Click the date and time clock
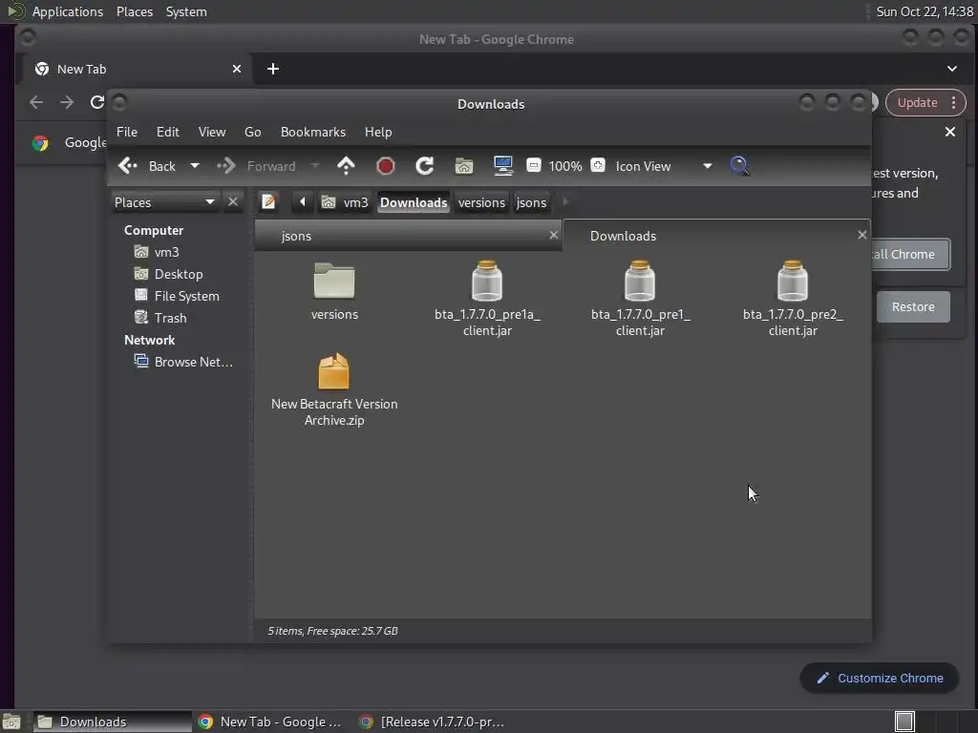This screenshot has width=978, height=733. click(925, 11)
